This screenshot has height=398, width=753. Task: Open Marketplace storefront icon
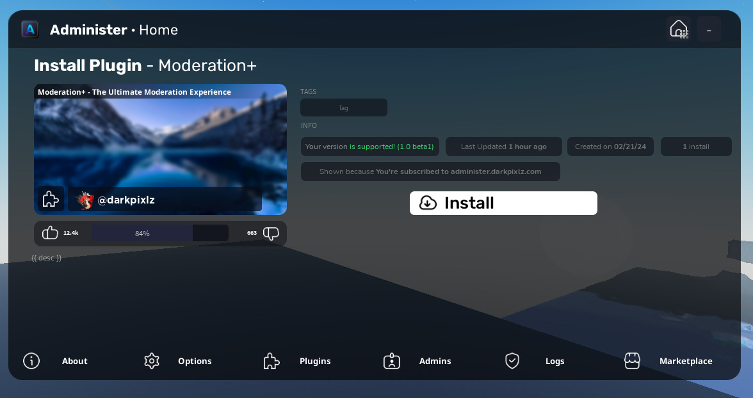coord(633,361)
